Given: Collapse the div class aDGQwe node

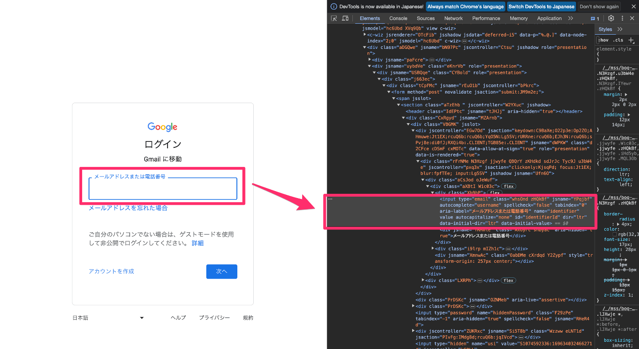Looking at the screenshot, I should click(x=365, y=47).
